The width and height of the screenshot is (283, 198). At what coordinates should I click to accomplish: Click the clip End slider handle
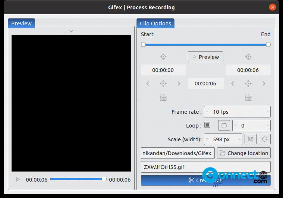pos(268,45)
